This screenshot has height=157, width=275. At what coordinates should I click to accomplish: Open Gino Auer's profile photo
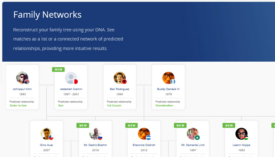click(46, 134)
